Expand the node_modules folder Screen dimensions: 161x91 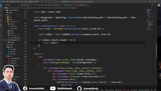(x=12, y=10)
